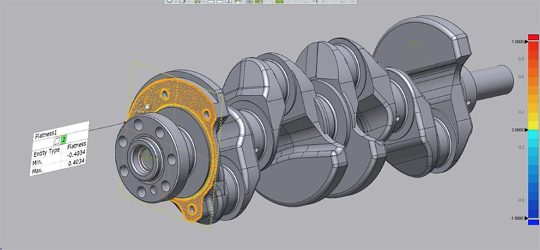Click the green number 2 badge
This screenshot has height=250, width=540.
click(63, 139)
